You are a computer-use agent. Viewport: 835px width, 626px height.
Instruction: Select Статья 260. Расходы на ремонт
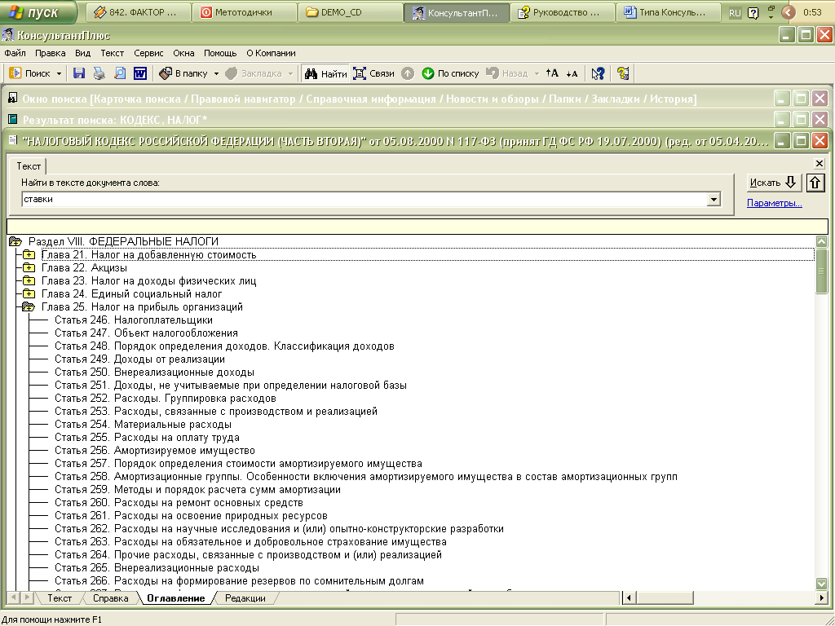click(179, 502)
